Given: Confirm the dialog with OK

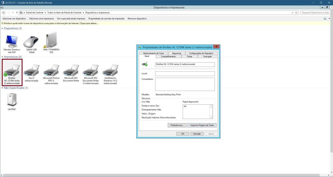Looking at the screenshot, I should 183,134.
